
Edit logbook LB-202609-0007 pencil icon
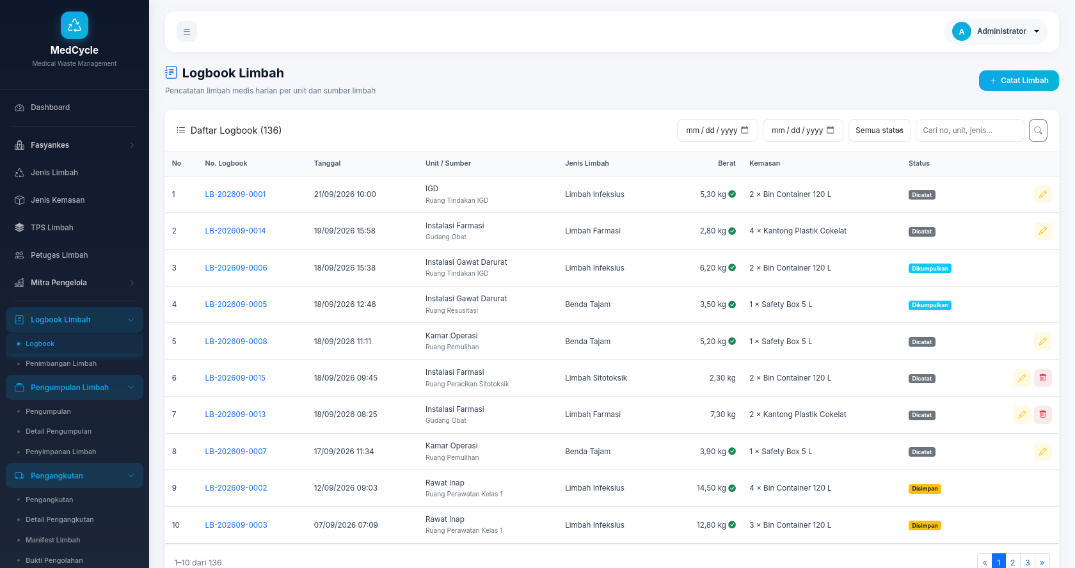tap(1042, 452)
